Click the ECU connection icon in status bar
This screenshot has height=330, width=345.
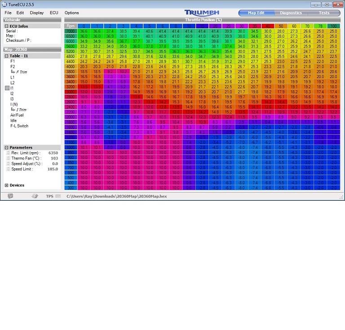pos(10,196)
